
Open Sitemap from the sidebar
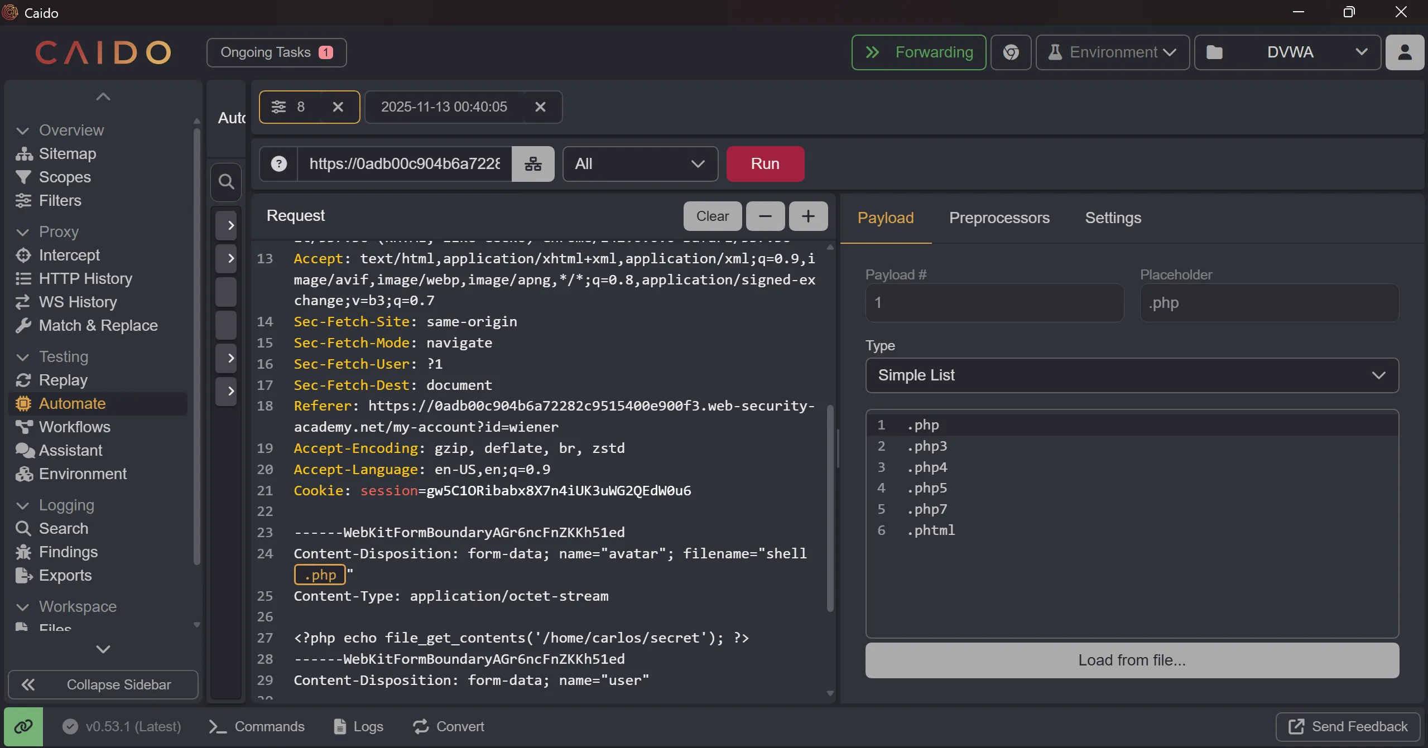point(67,153)
